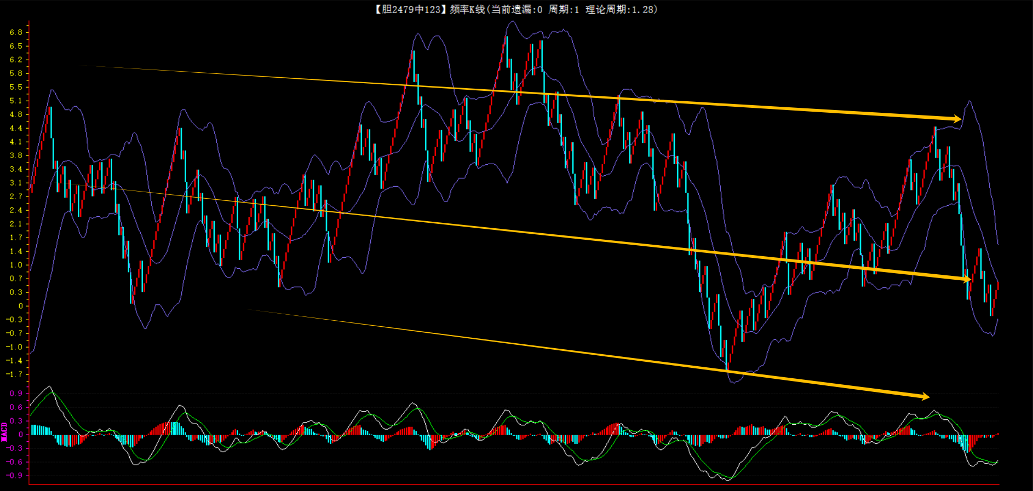1033x491 pixels.
Task: Click the 当前遗漏:0 text in title
Action: tap(516, 9)
